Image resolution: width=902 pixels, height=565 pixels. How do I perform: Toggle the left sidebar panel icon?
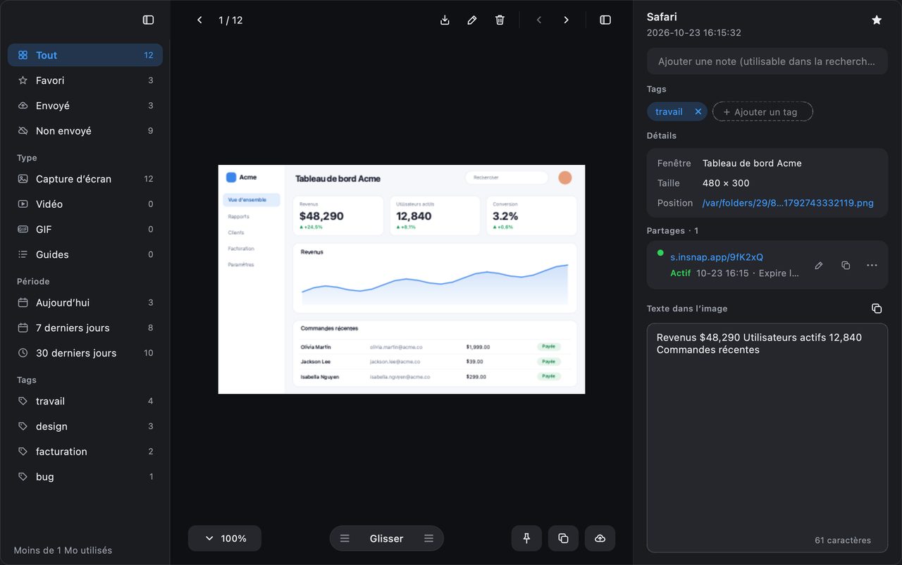pos(148,20)
